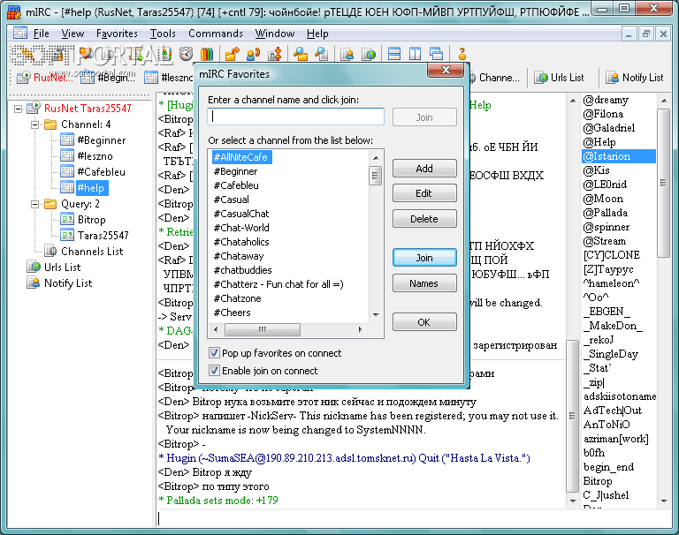The image size is (679, 535).
Task: Focus the channel name input field
Action: click(x=296, y=117)
